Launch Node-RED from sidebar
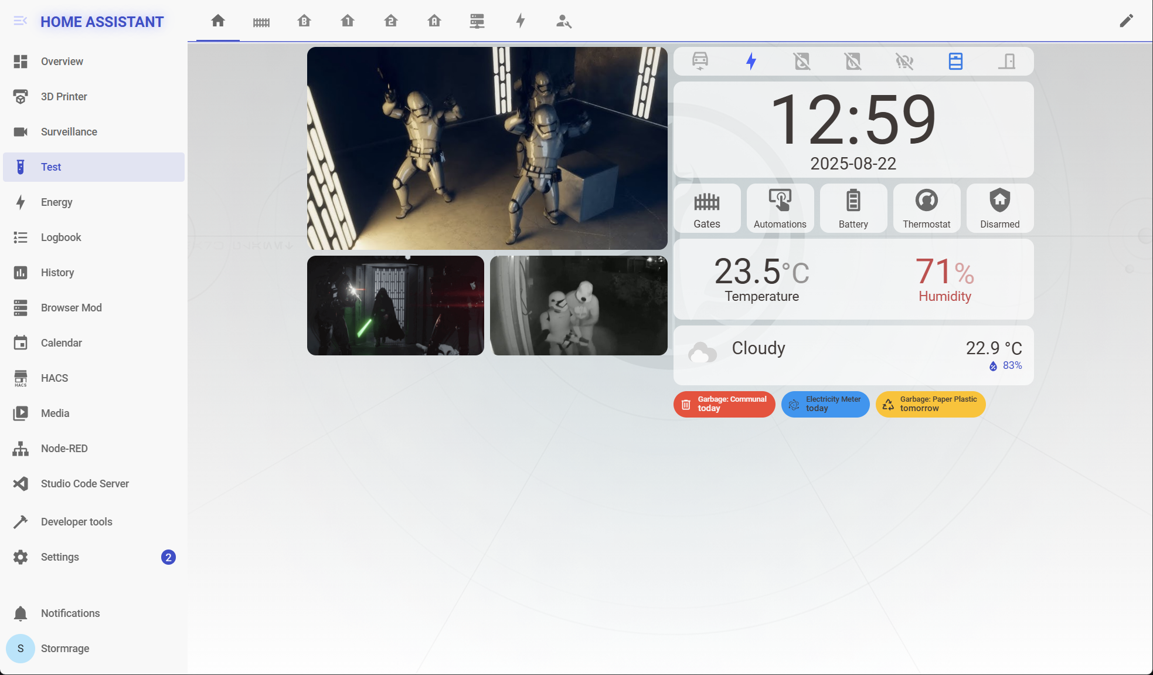1153x675 pixels. tap(94, 449)
